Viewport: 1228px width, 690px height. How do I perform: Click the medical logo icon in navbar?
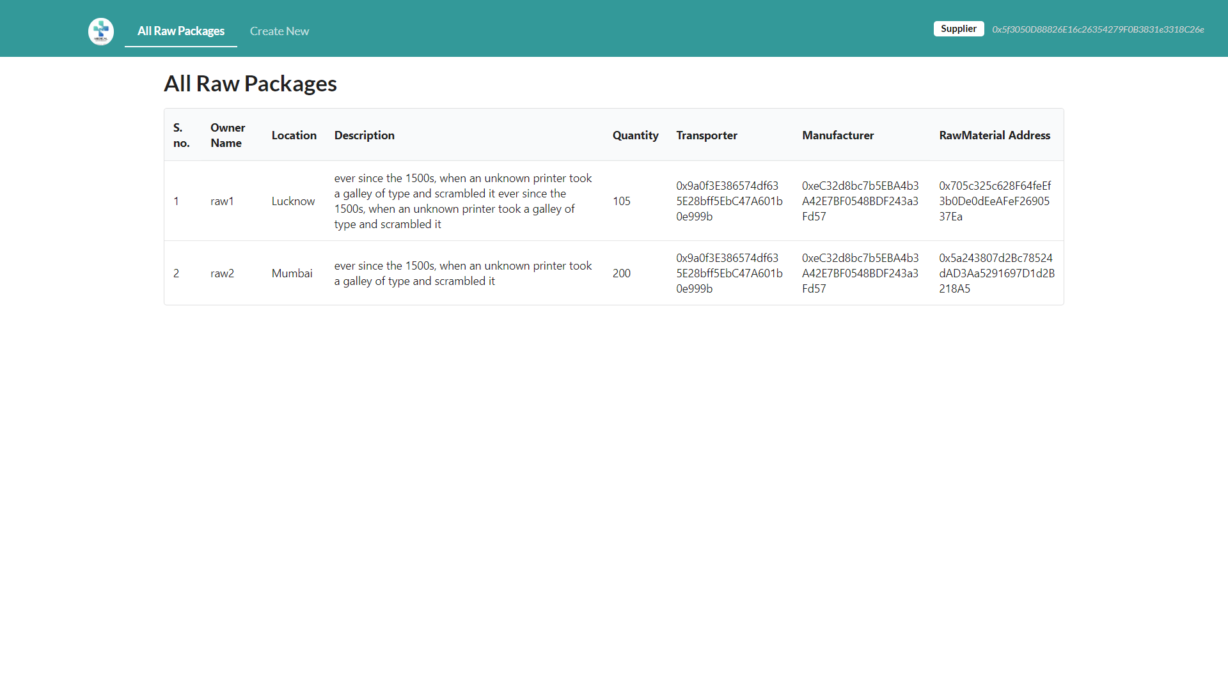tap(101, 31)
